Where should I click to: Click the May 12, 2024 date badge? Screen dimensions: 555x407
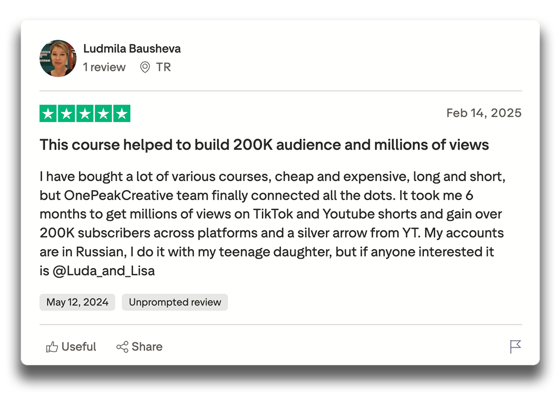(x=77, y=303)
